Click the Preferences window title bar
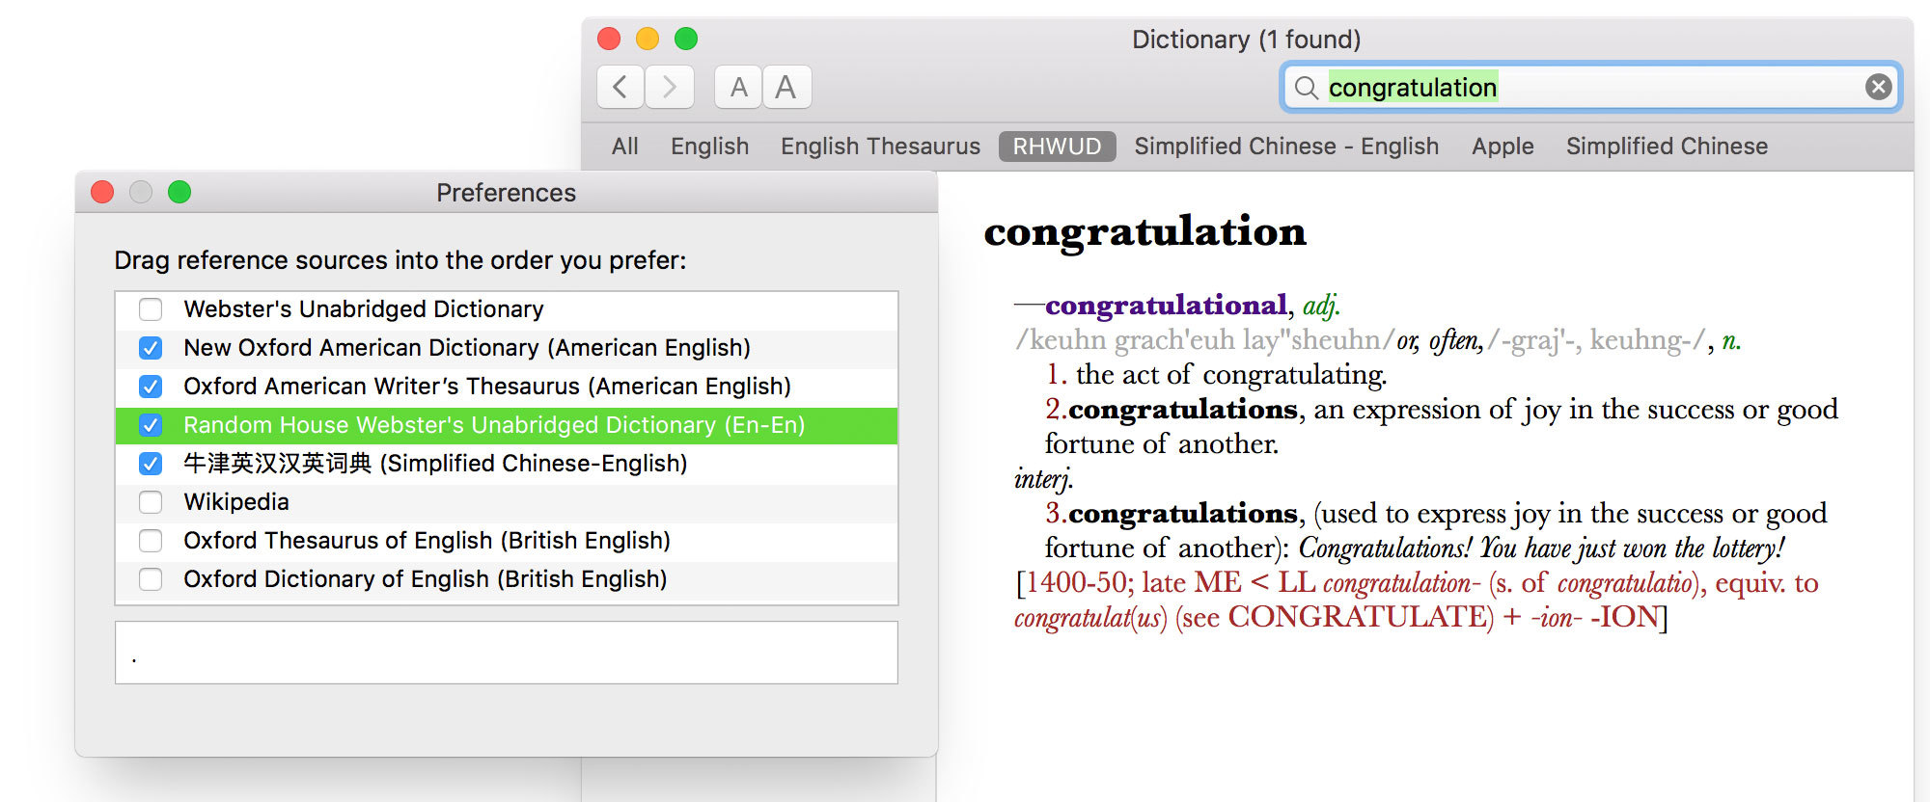Viewport: 1930px width, 802px height. [506, 193]
